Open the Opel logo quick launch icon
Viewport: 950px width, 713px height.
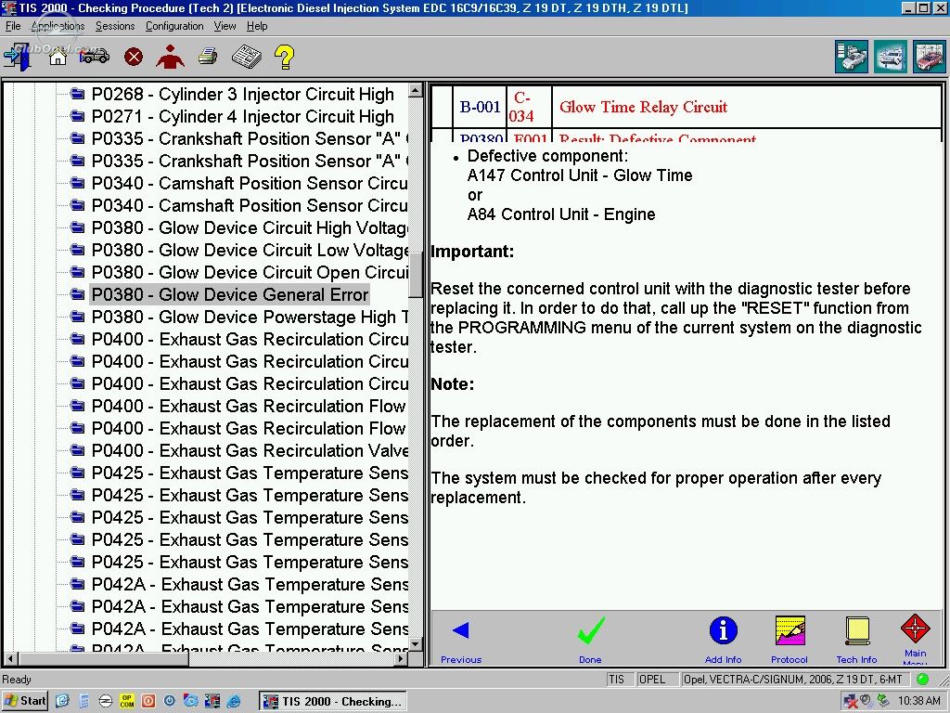(106, 701)
